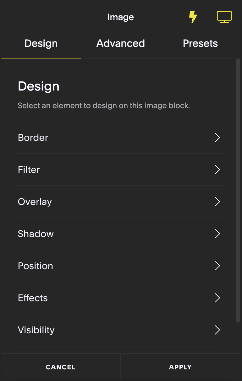
Task: Click the arrow next to Effects
Action: point(217,298)
